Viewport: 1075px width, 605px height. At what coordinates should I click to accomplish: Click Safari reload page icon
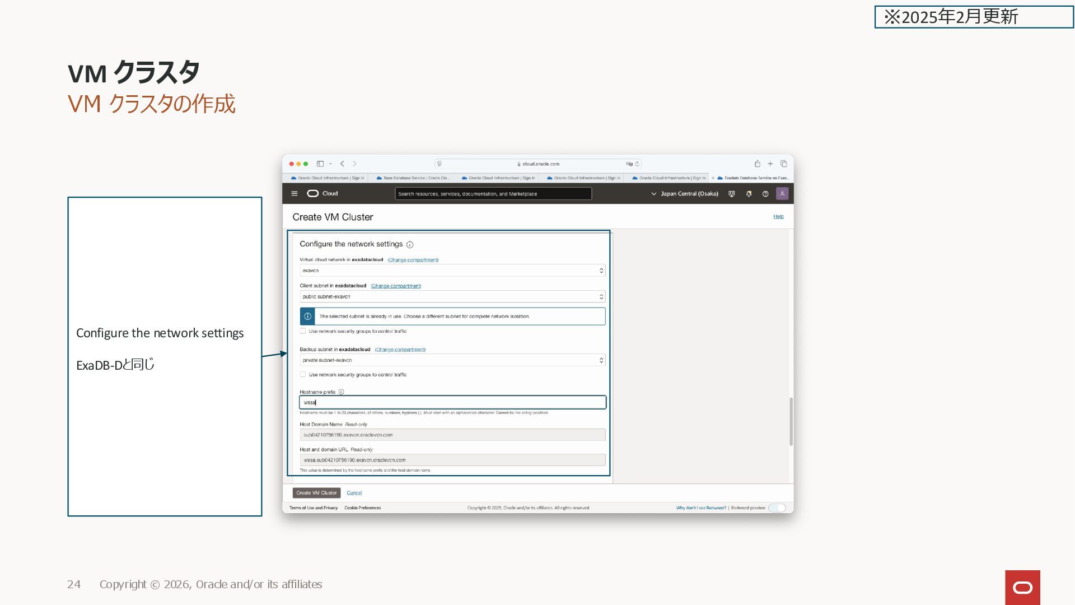tap(637, 164)
